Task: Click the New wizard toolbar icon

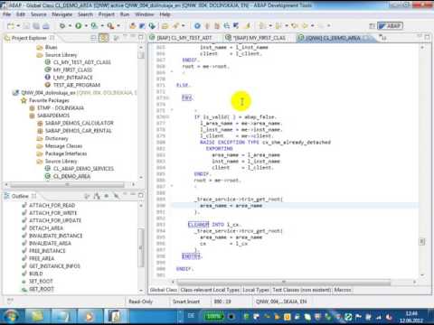Action: coord(11,26)
